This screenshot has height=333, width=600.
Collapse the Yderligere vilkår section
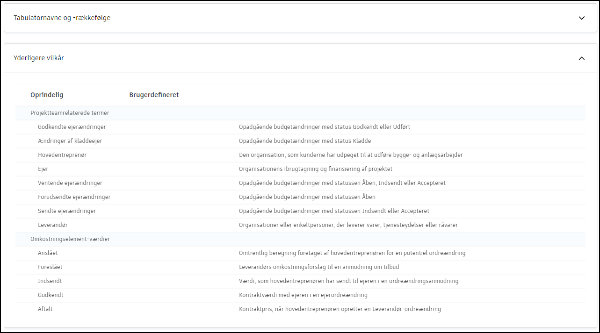point(581,58)
